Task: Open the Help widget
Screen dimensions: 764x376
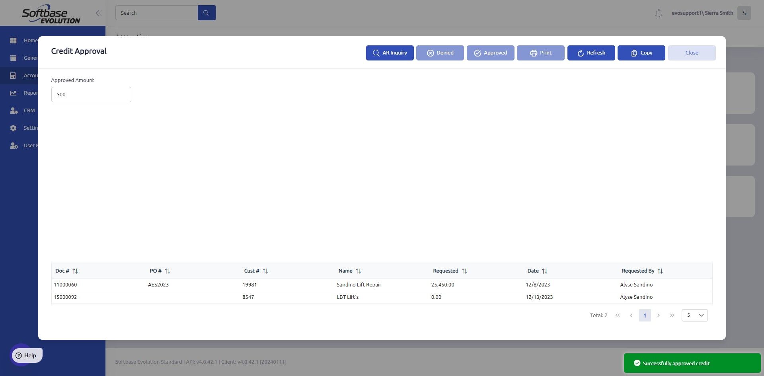Action: 27,355
